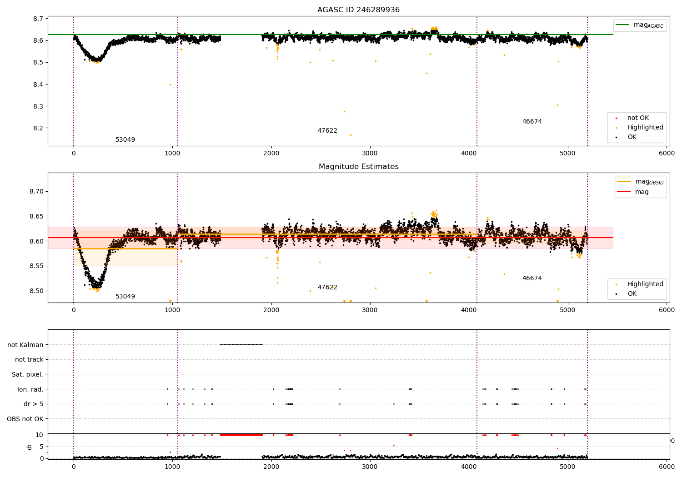682x477 pixels.
Task: Select the mag OBSID legend label
Action: (x=649, y=182)
